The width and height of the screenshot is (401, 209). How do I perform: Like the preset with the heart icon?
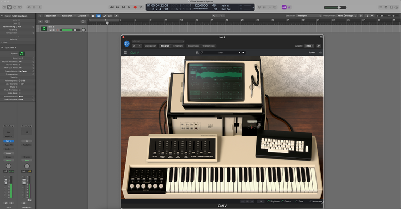(x=201, y=52)
